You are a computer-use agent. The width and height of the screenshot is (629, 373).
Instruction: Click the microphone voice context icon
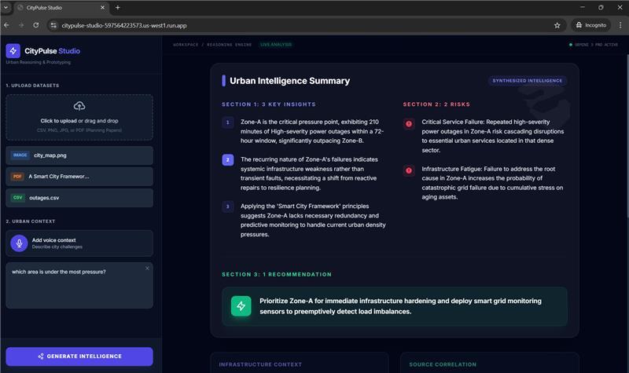click(19, 243)
